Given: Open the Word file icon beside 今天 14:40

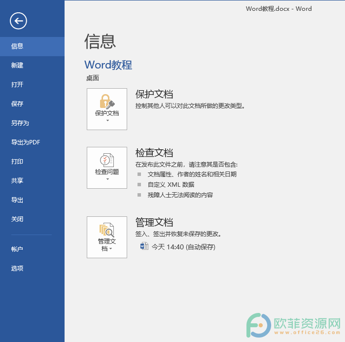Looking at the screenshot, I should [144, 246].
